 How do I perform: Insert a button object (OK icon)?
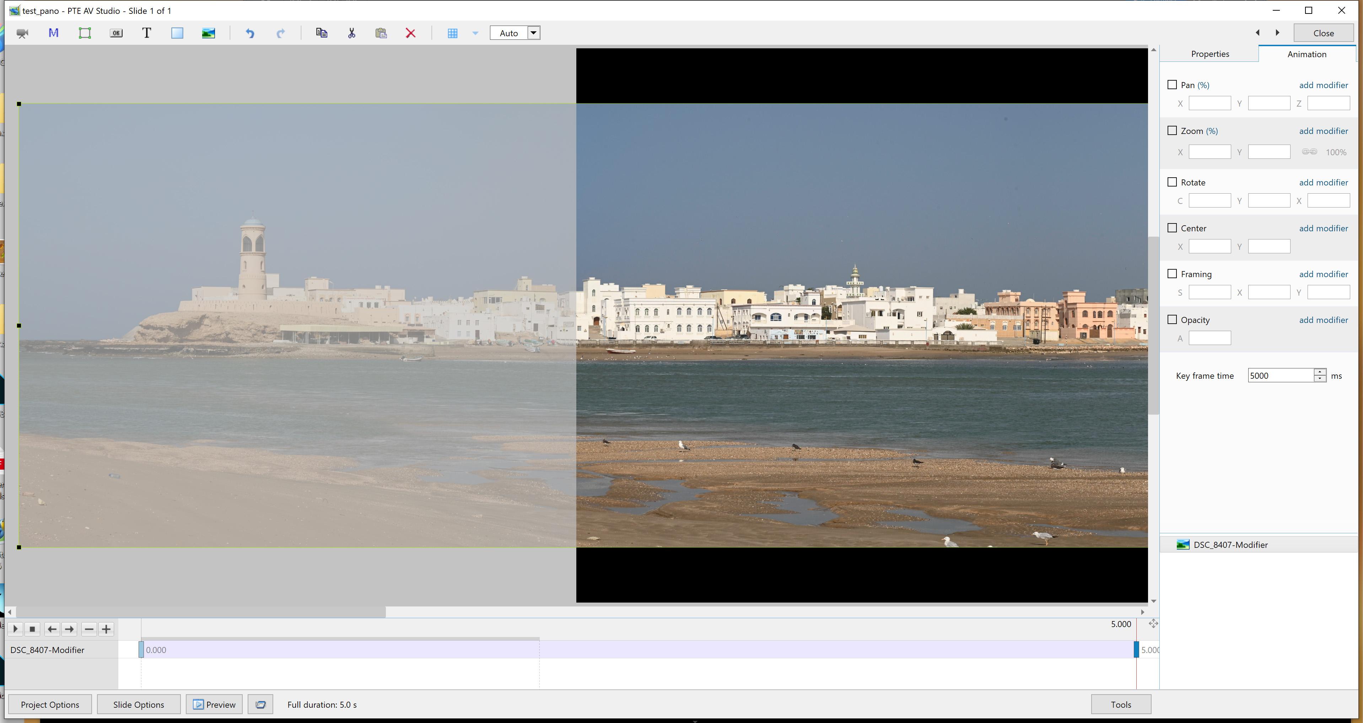click(116, 33)
